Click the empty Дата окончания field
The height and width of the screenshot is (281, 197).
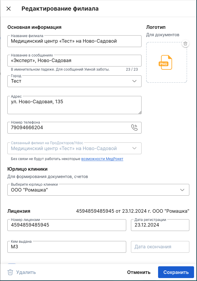(160, 247)
